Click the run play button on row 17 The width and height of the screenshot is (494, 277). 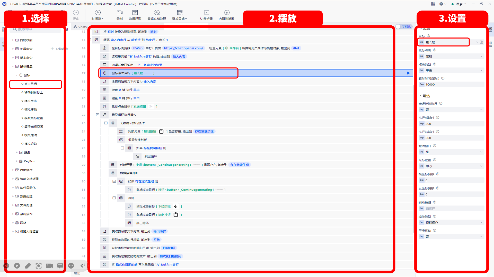click(408, 73)
